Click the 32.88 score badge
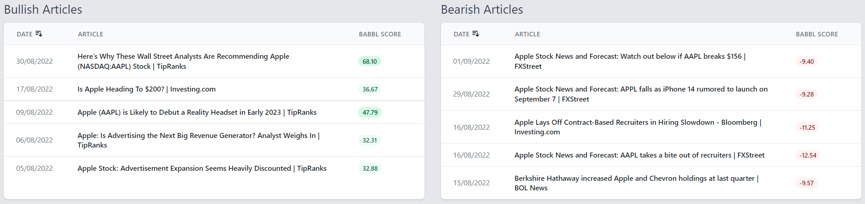Viewport: 865px width, 204px height. 370,168
